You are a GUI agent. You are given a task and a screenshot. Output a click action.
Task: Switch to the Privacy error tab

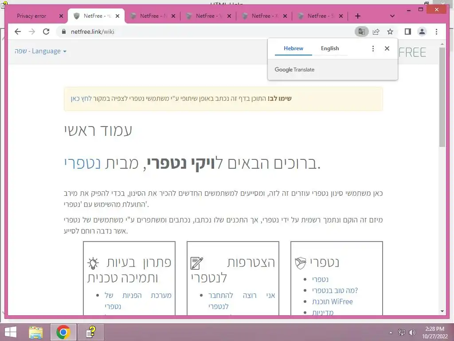[x=31, y=16]
